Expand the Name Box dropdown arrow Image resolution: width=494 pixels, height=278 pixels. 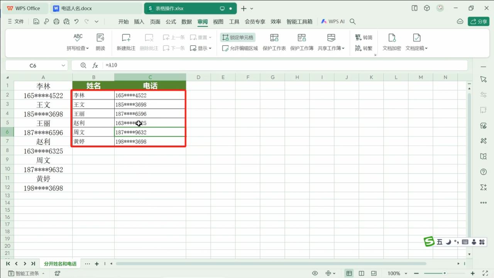(64, 66)
